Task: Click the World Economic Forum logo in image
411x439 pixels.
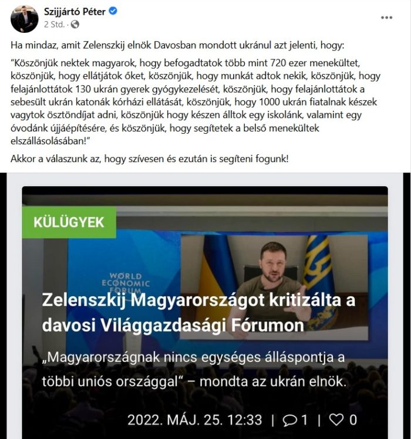Action: [x=126, y=282]
